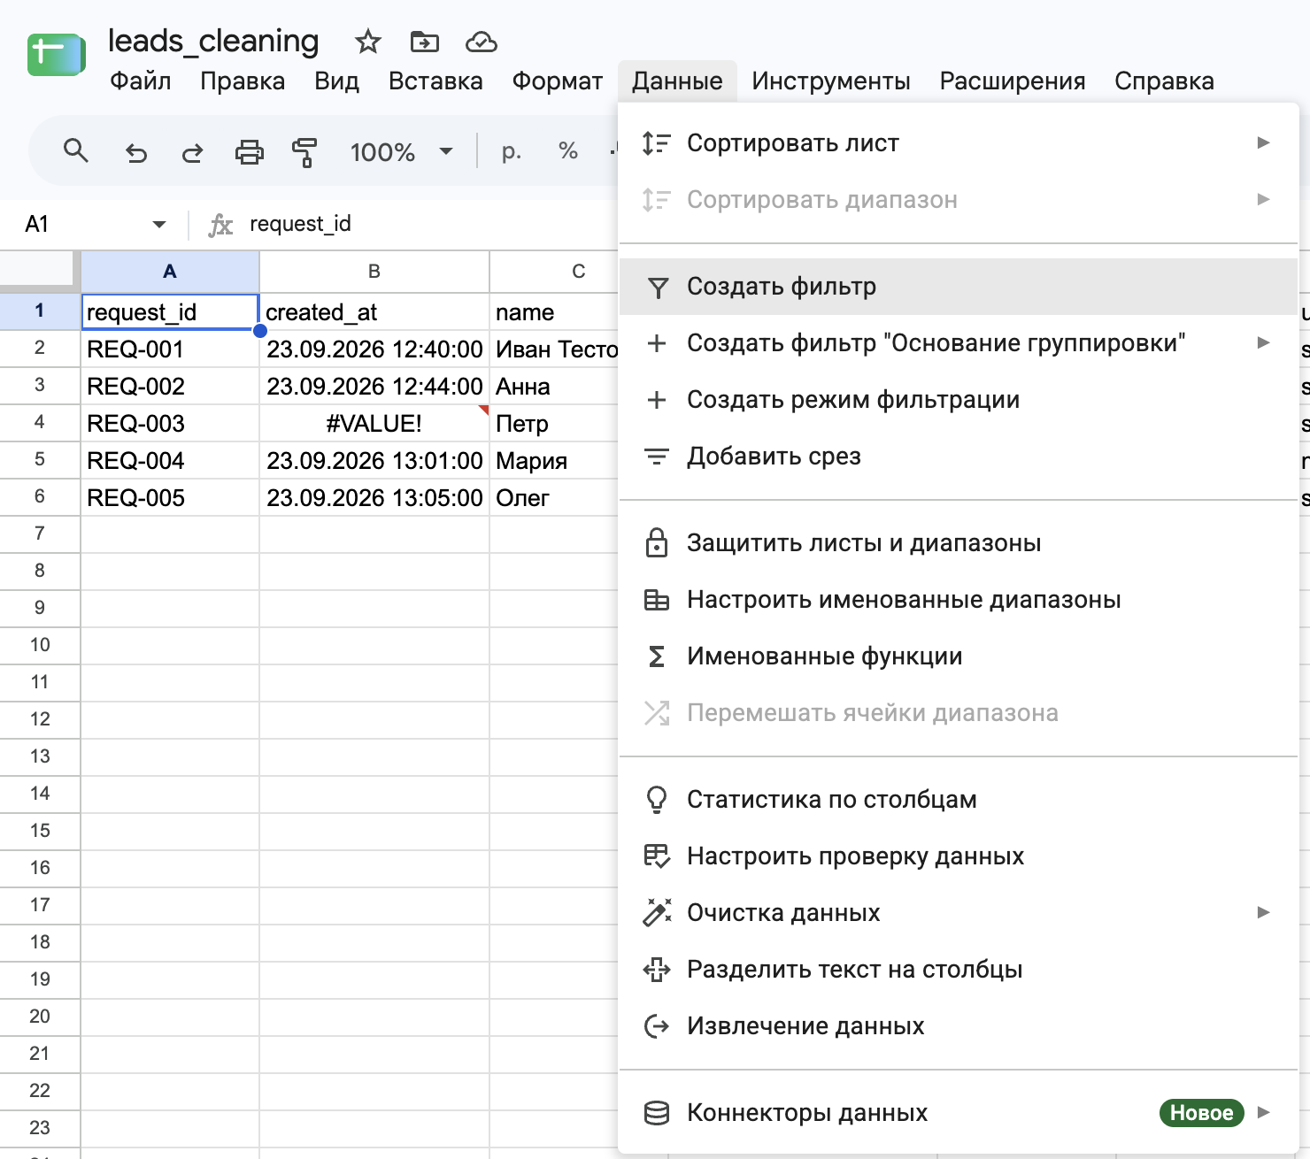The height and width of the screenshot is (1159, 1310).
Task: Open the Справка menu
Action: point(1164,81)
